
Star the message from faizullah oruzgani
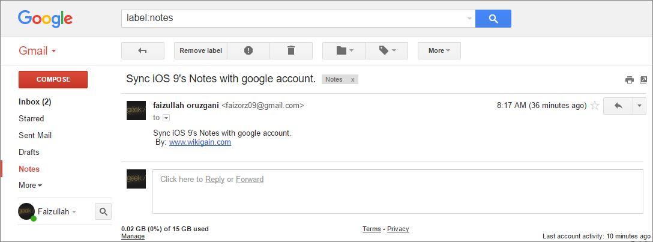(x=595, y=105)
